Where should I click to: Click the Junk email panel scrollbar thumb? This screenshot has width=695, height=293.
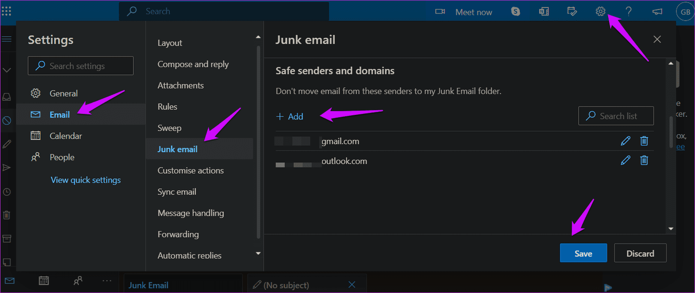671,132
